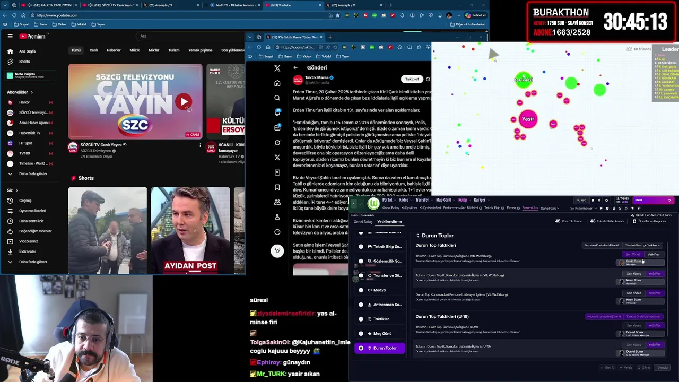Open X communities people icon

pyautogui.click(x=277, y=202)
